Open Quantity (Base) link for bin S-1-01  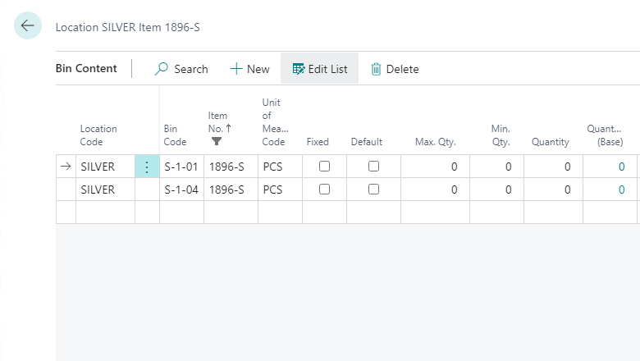pos(621,167)
